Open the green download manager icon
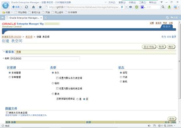Screen dimensions: 181x128 click(169, 7)
